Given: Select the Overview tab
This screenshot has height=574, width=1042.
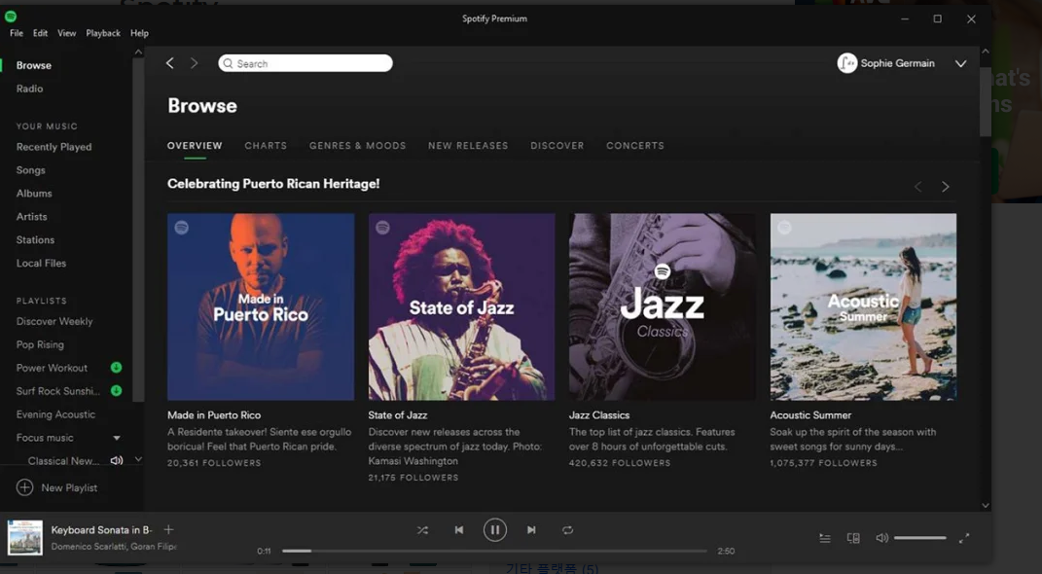Looking at the screenshot, I should pyautogui.click(x=195, y=146).
